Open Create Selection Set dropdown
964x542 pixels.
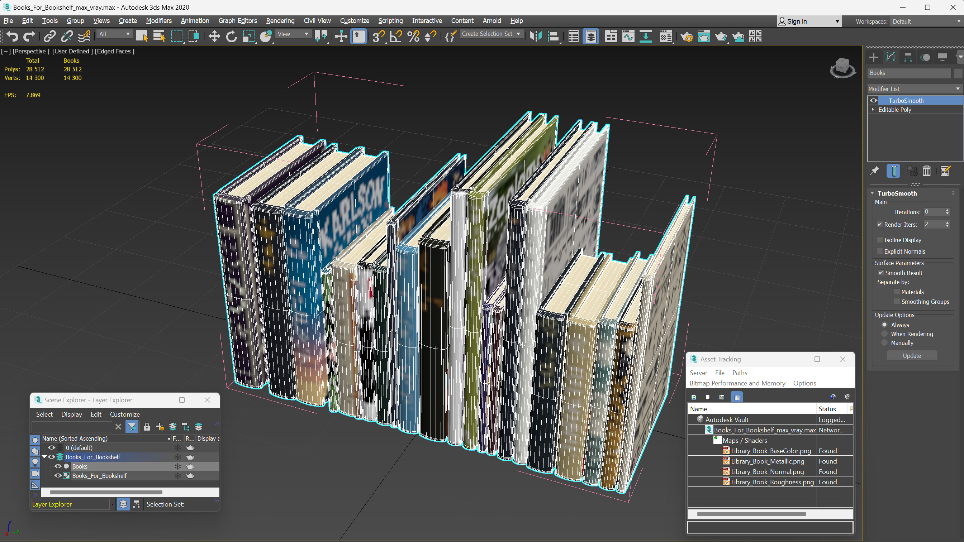pyautogui.click(x=491, y=34)
